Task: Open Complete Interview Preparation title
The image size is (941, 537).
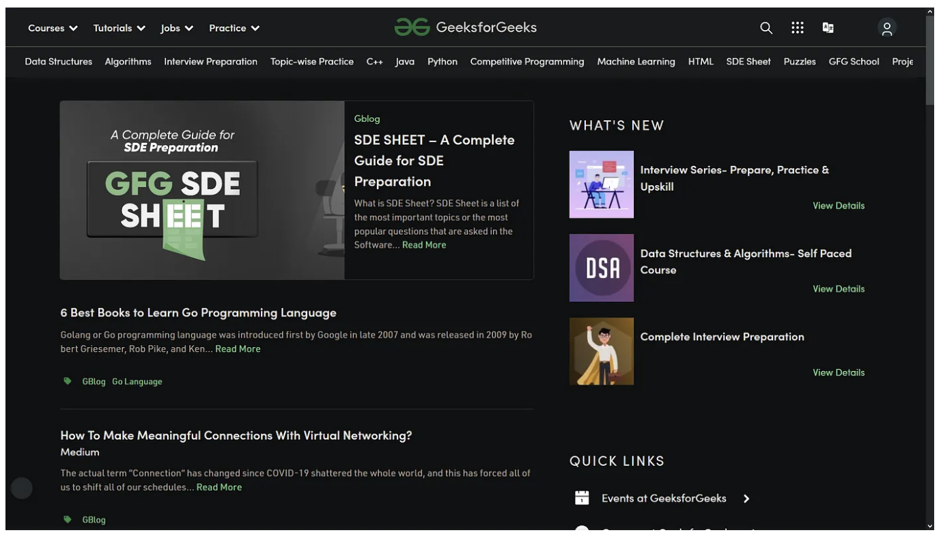Action: [722, 336]
